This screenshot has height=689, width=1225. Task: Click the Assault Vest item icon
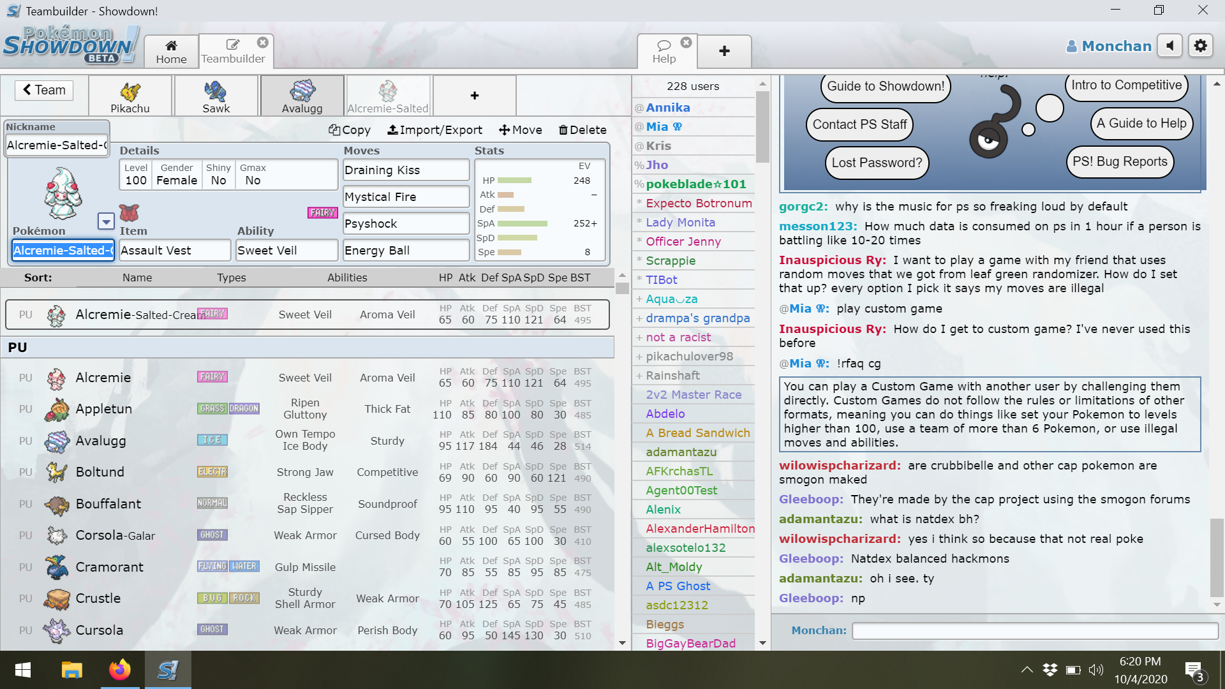(129, 212)
